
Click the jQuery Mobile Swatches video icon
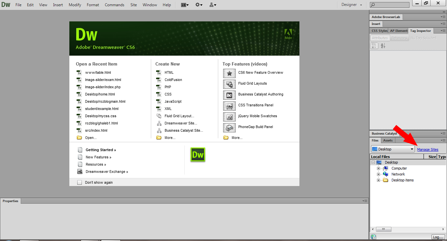229,117
